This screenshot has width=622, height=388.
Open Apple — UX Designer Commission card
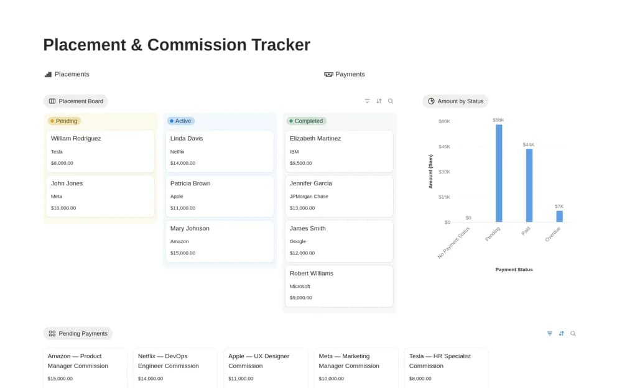[x=266, y=368]
